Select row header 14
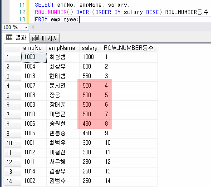Image resolution: width=211 pixels, height=187 pixels. (x=13, y=181)
